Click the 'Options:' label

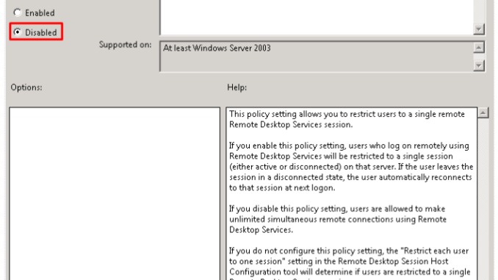(x=26, y=87)
